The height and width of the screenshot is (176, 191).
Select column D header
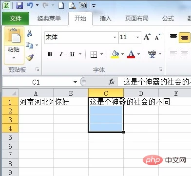pos(141,93)
